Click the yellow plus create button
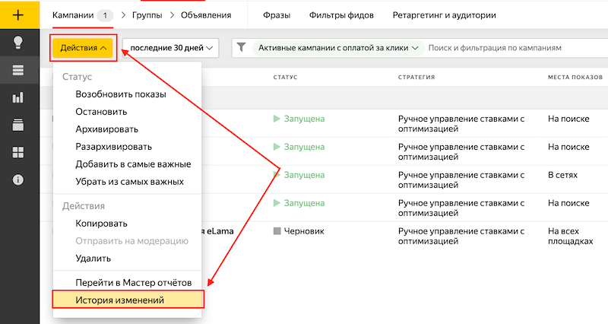 click(x=19, y=15)
